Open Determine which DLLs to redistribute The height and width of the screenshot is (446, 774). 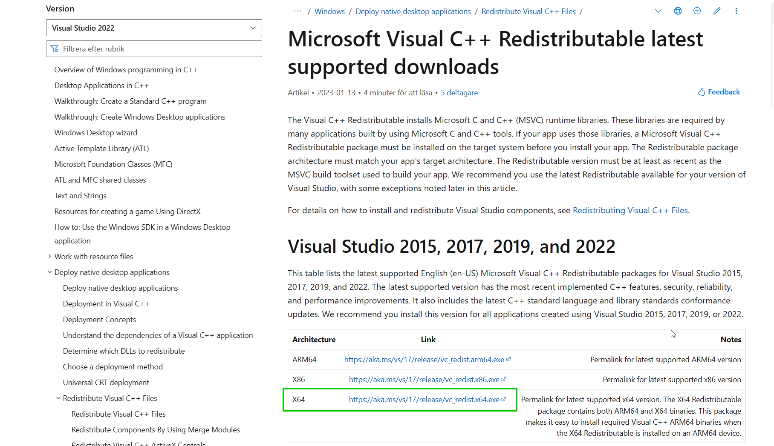(124, 351)
